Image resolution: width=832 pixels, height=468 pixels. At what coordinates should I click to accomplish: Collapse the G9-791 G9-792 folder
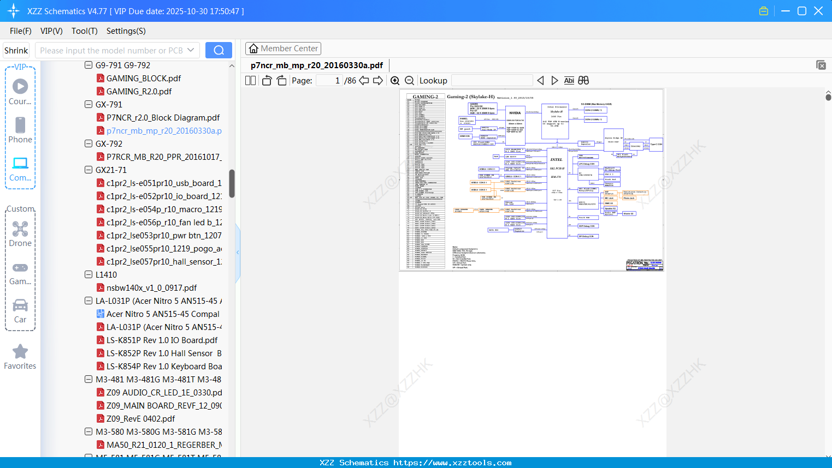(88, 65)
